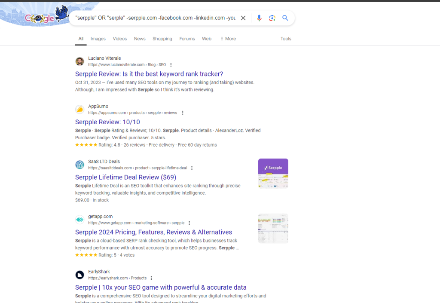This screenshot has height=303, width=440.
Task: Open Google Lens image search
Action: (272, 18)
